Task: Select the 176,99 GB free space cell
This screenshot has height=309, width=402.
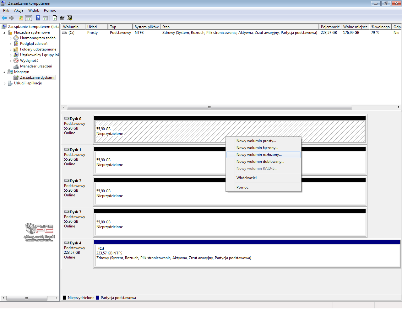Action: point(351,33)
